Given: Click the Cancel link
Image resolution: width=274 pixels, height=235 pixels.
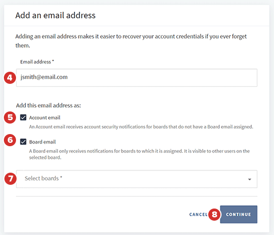Looking at the screenshot, I should pyautogui.click(x=198, y=215).
